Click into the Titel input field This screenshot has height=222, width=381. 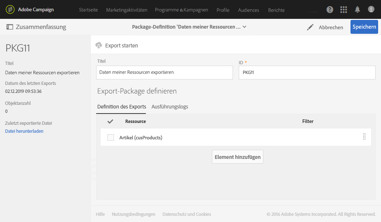tap(164, 72)
